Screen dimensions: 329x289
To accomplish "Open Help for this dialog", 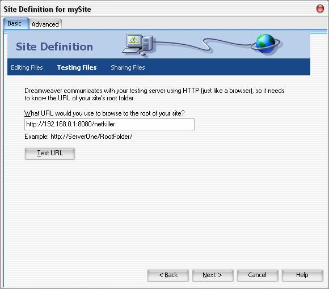I will pos(302,275).
